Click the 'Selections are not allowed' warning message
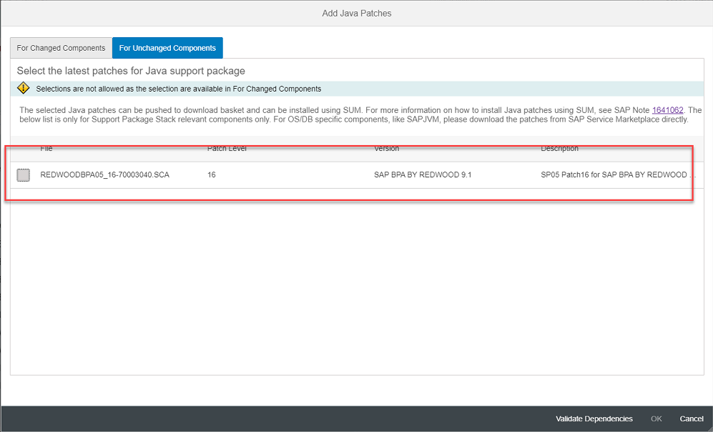This screenshot has height=432, width=713. [x=179, y=89]
